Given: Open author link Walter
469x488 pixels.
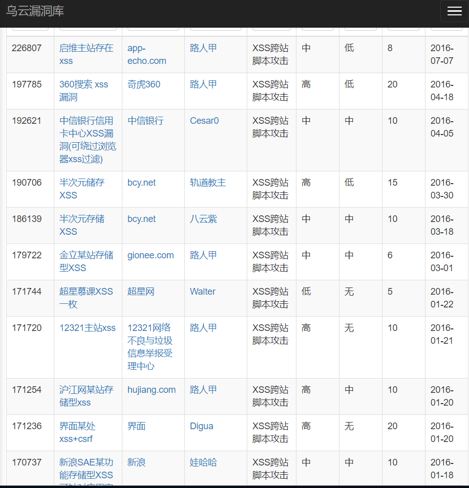Looking at the screenshot, I should point(202,292).
